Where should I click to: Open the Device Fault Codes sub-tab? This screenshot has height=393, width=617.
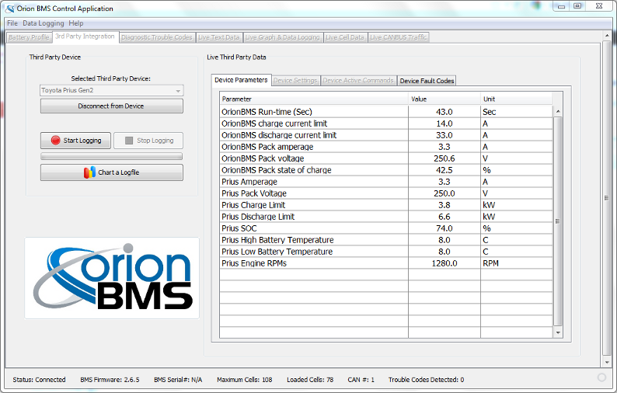pyautogui.click(x=427, y=81)
